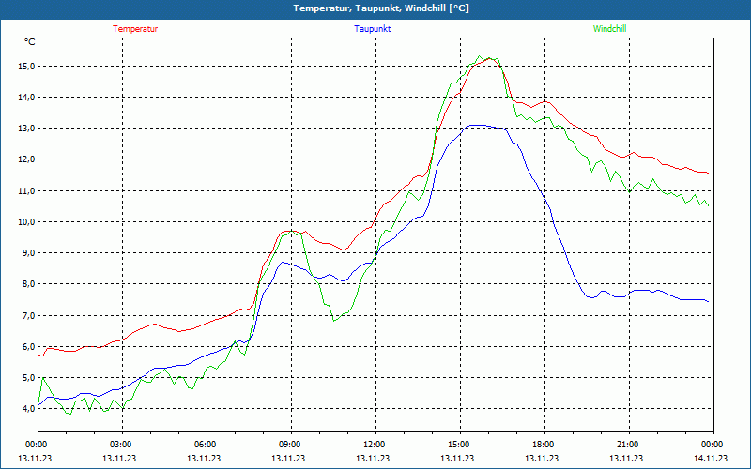Click the °C axis unit label
The width and height of the screenshot is (751, 469).
29,42
